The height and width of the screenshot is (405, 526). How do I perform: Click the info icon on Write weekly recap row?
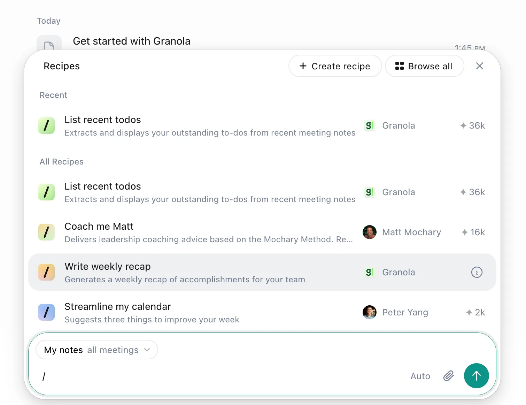click(x=477, y=272)
